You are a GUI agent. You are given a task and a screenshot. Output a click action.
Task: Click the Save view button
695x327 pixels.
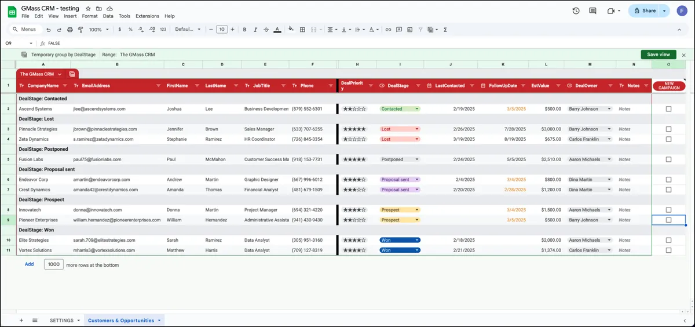point(658,54)
